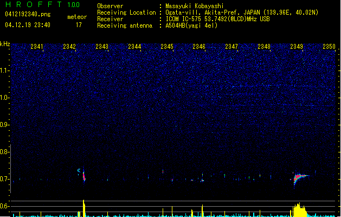The height and width of the screenshot is (217, 341).
Task: Click the 0.6 kHz frequency label
Action: click(x=4, y=206)
